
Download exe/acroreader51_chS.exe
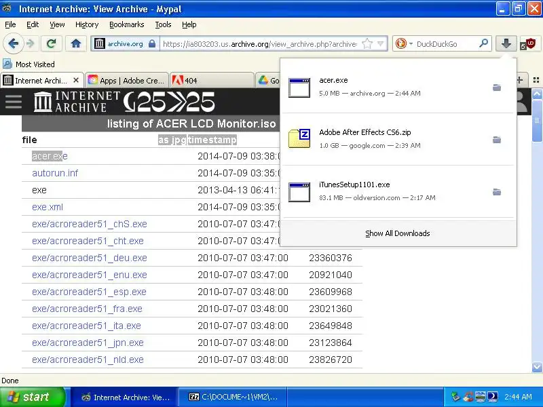(90, 224)
